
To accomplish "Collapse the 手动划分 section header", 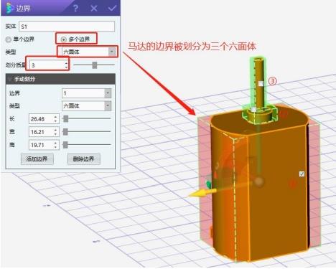I will coord(60,79).
